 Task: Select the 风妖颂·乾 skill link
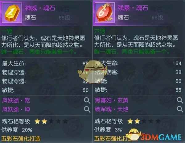click(x=16, y=101)
